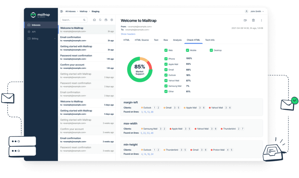The height and width of the screenshot is (178, 299).
Task: Click Proton Mail client under min-height
Action: tap(219, 150)
